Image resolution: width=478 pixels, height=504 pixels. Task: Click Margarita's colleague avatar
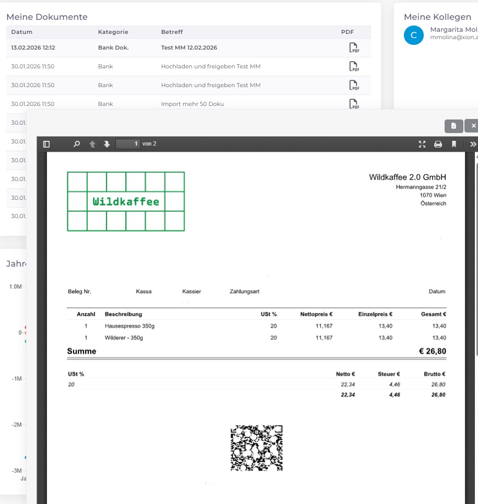pyautogui.click(x=414, y=35)
